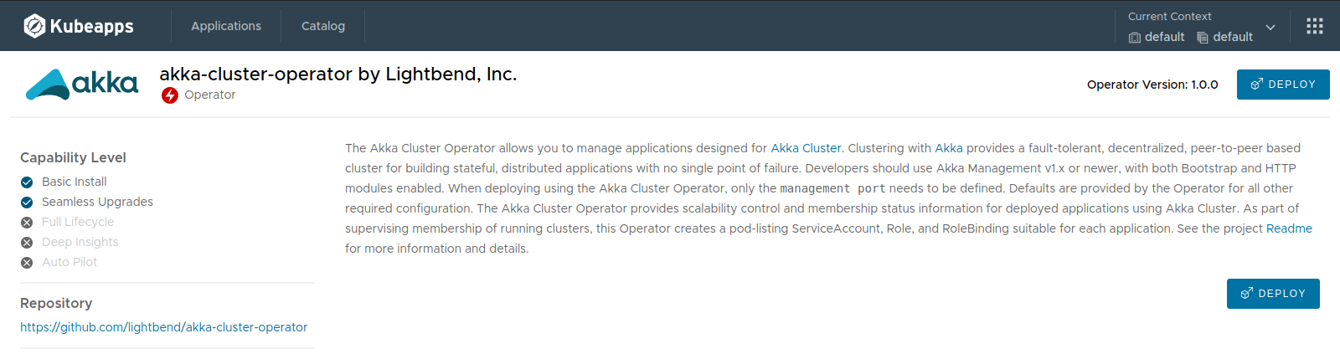This screenshot has width=1340, height=354.
Task: Click the red Operator lightning icon
Action: 170,95
